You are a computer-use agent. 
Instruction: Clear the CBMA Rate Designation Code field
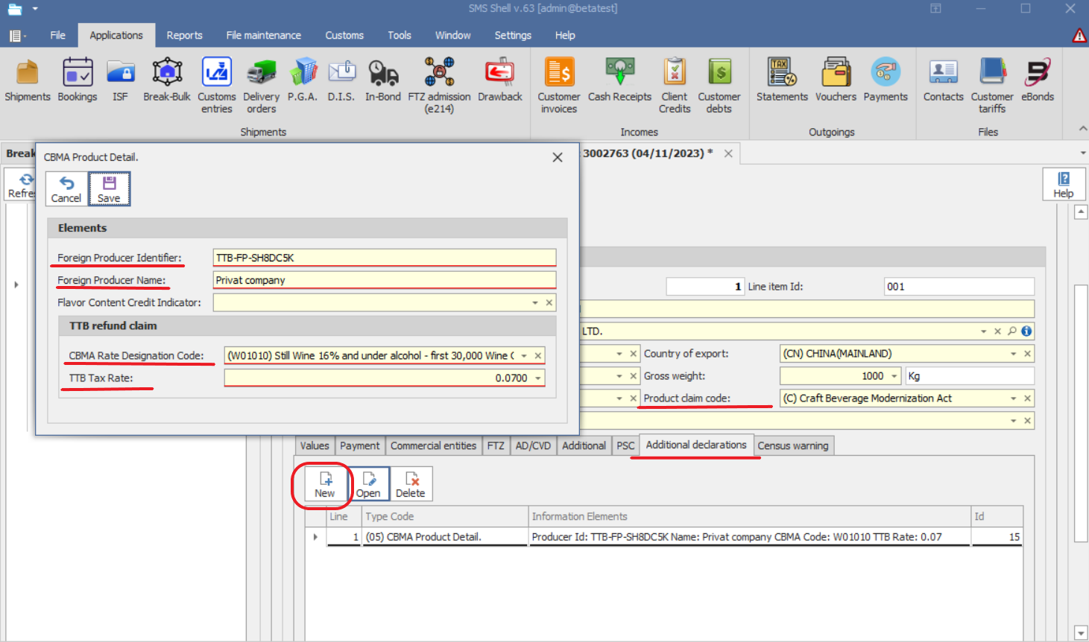point(537,356)
